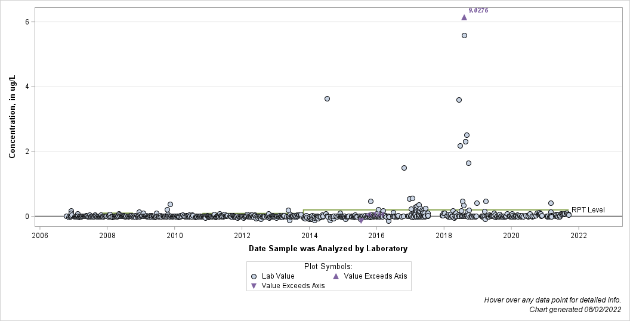Click the purple down-triangle marker near 2015
Screen dimensions: 630x321
pos(361,221)
